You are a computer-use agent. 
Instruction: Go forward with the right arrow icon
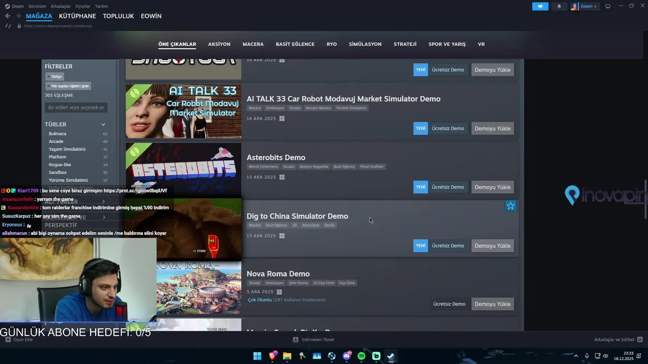(x=18, y=16)
